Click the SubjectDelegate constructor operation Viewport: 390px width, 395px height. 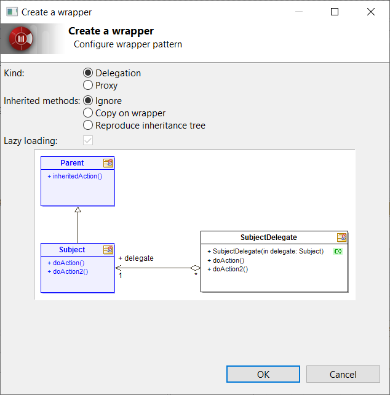266,251
